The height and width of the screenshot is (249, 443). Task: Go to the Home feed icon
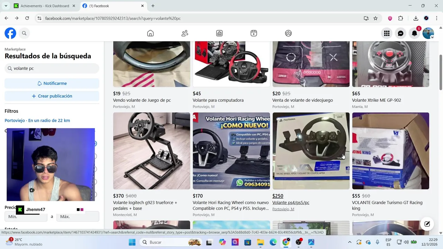point(150,33)
